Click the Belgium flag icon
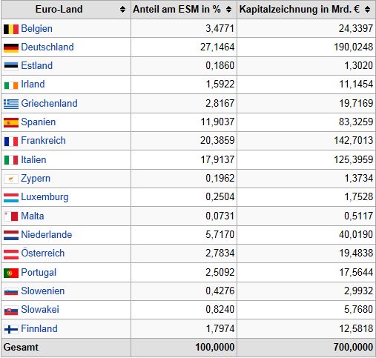Viewport: 376px width, 358px height. (11, 29)
